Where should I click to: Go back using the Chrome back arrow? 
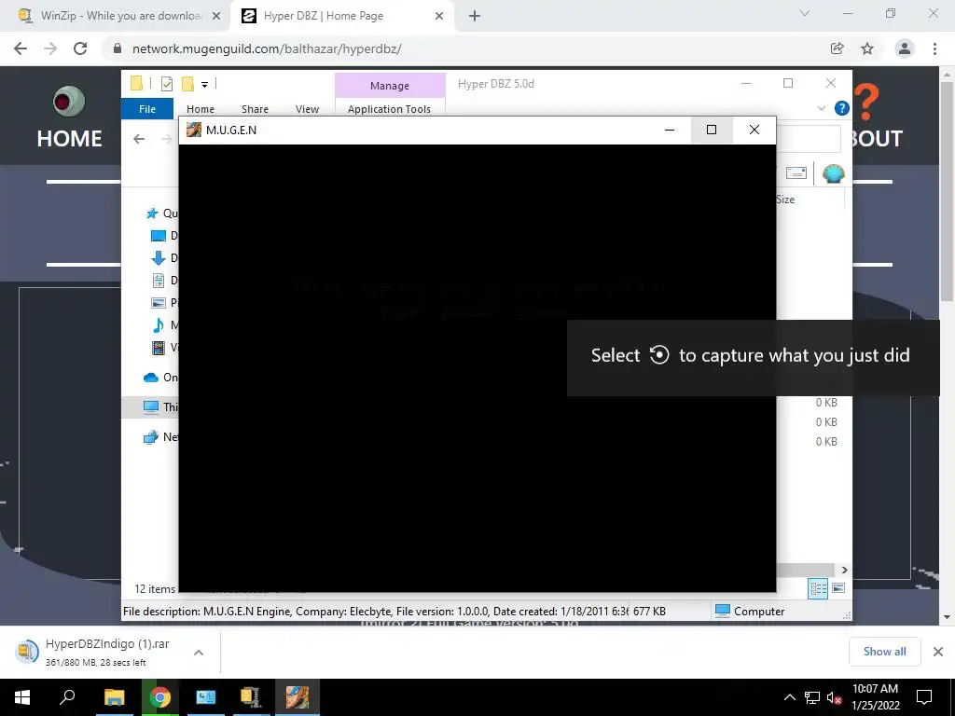(x=21, y=48)
